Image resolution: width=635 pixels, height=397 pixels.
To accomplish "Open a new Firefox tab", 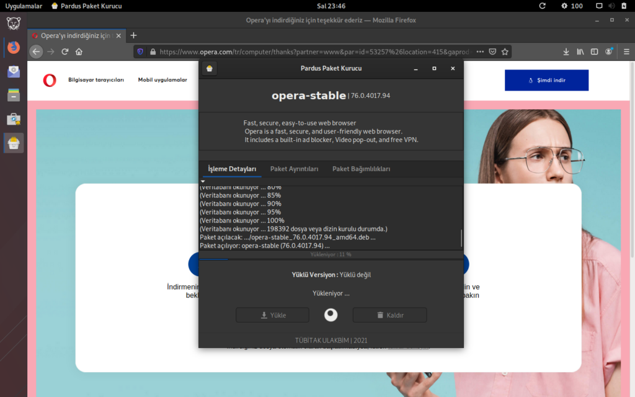I will click(x=134, y=35).
